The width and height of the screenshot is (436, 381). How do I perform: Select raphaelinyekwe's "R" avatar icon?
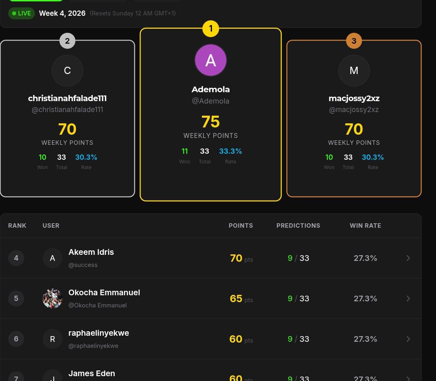pyautogui.click(x=52, y=339)
